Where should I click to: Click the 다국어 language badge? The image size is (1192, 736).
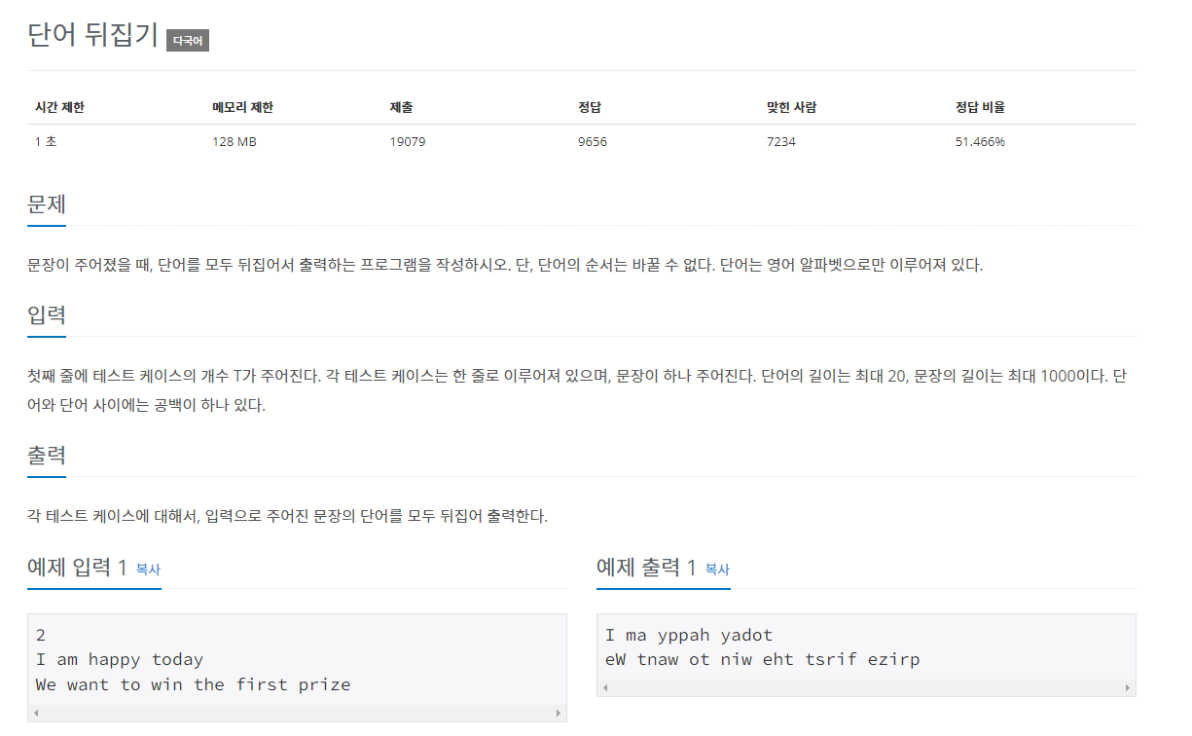pyautogui.click(x=188, y=41)
